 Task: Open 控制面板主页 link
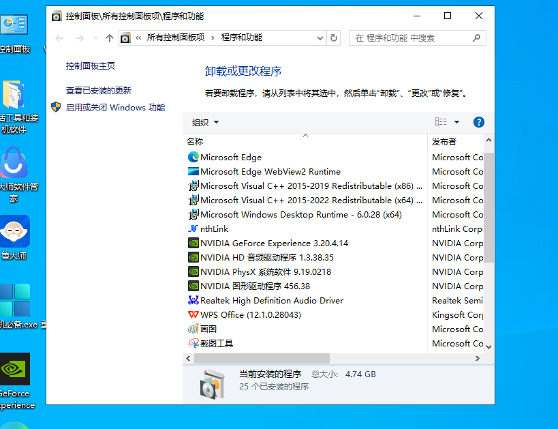click(x=91, y=66)
